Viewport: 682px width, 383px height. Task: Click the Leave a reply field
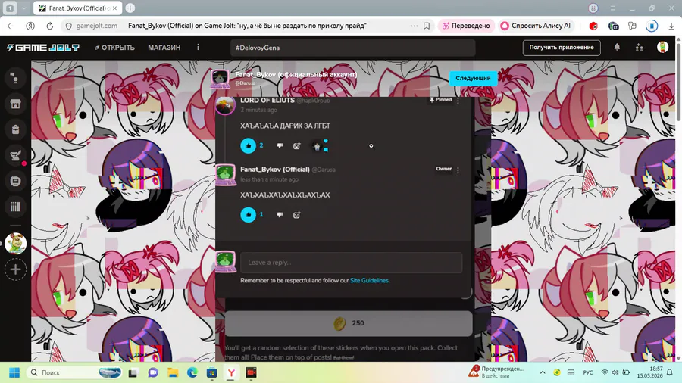pos(351,263)
